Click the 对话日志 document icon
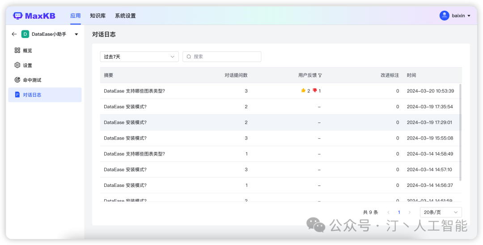 [x=17, y=95]
